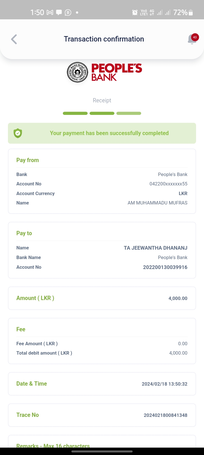Tap the Trace No value 2024021800841348
This screenshot has height=455, width=204.
[165, 415]
